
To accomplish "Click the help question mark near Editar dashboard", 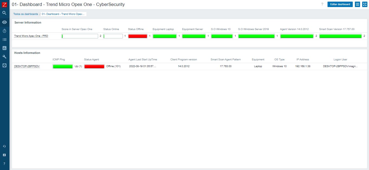I will (x=322, y=4).
